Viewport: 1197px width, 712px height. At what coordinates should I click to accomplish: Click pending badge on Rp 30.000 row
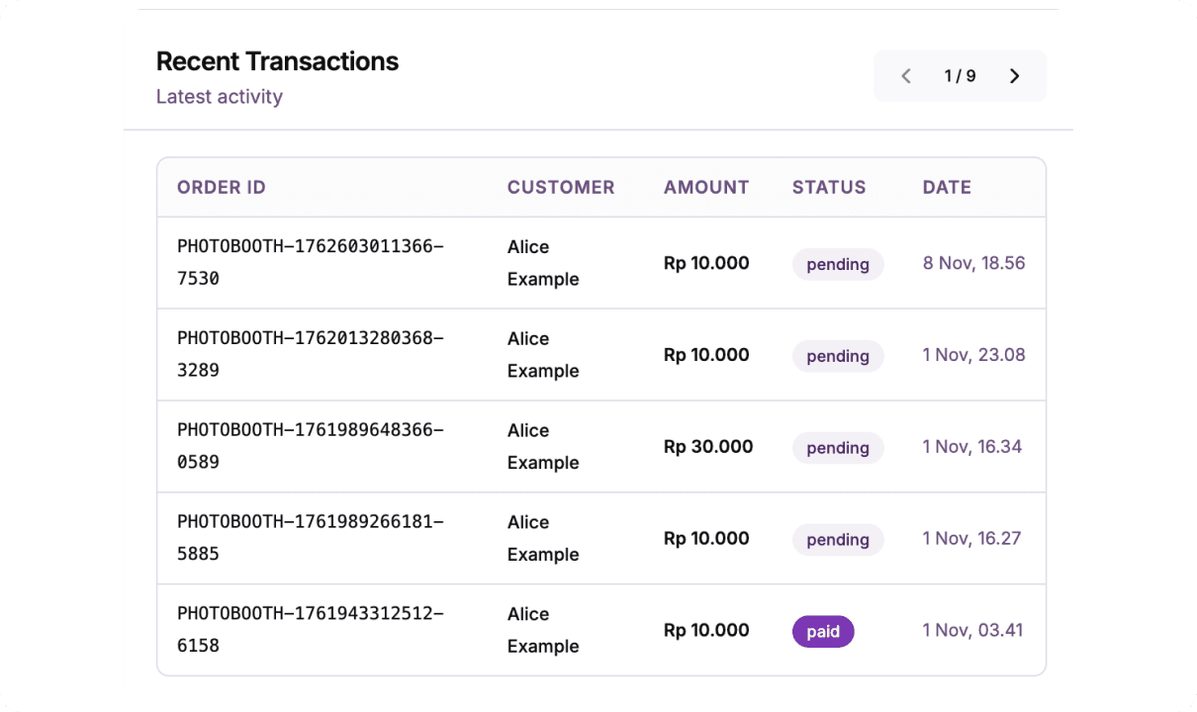[x=838, y=448]
